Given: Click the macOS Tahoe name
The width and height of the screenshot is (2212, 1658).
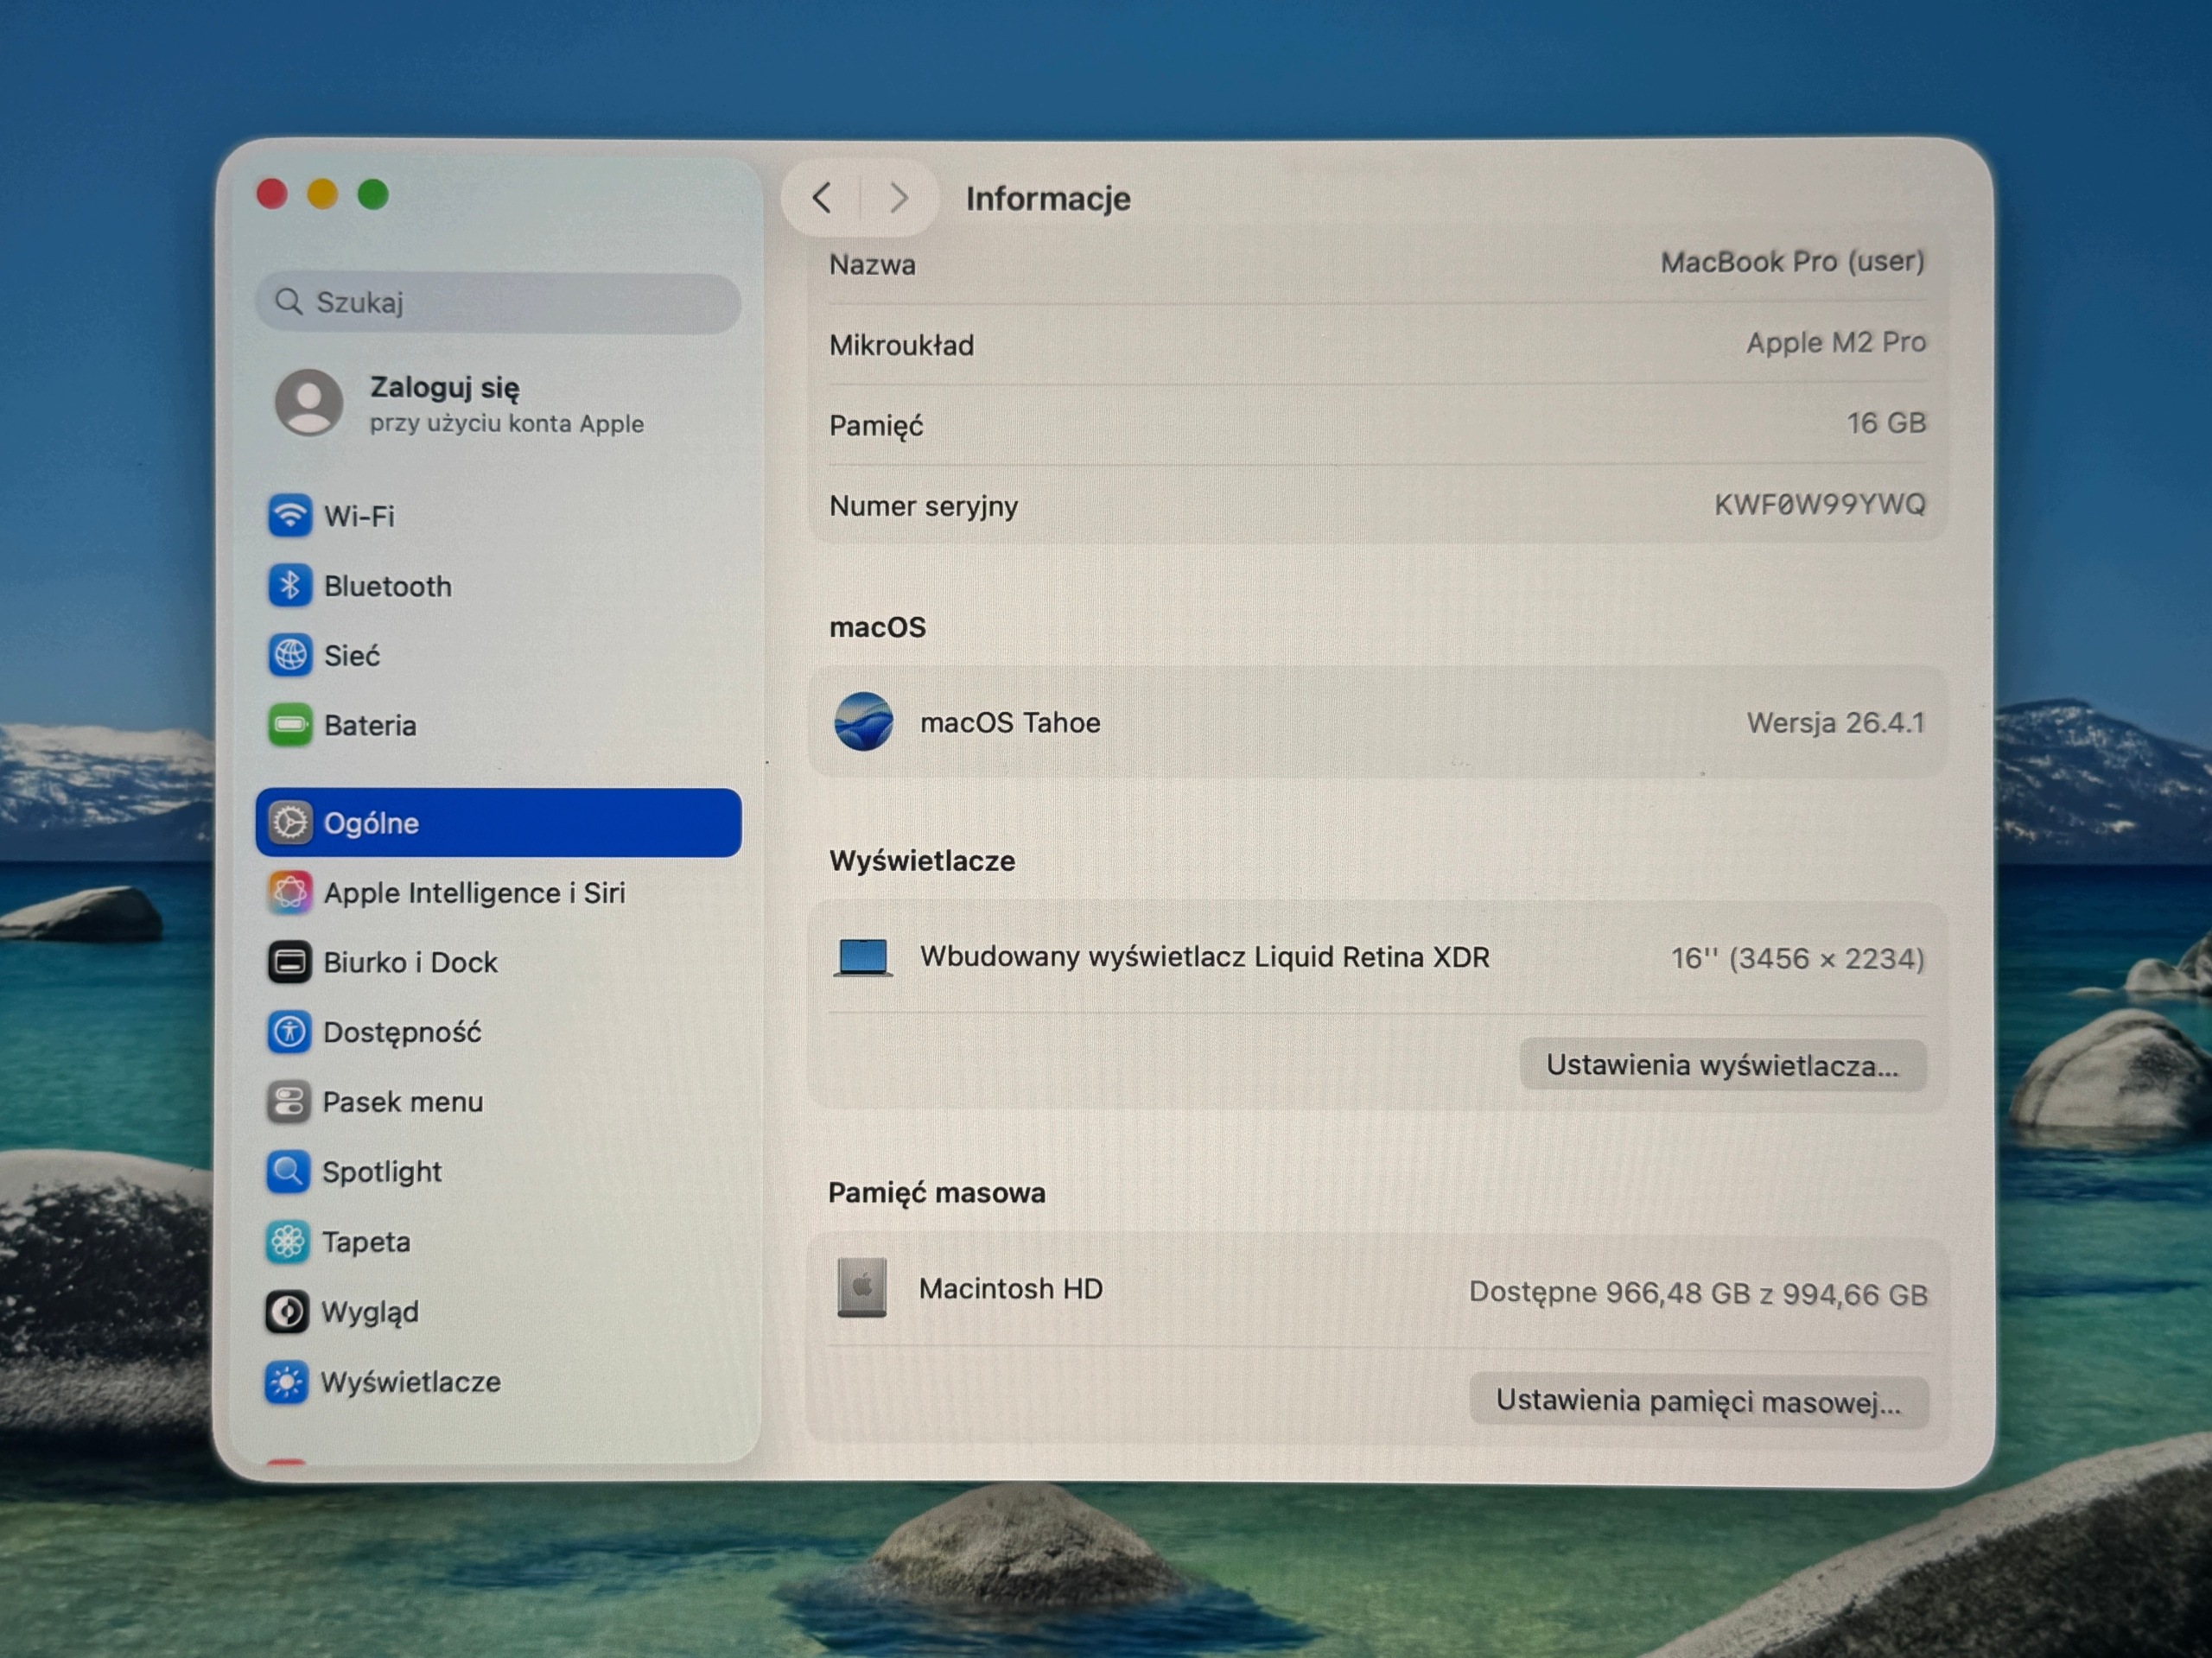Looking at the screenshot, I should click(1010, 722).
